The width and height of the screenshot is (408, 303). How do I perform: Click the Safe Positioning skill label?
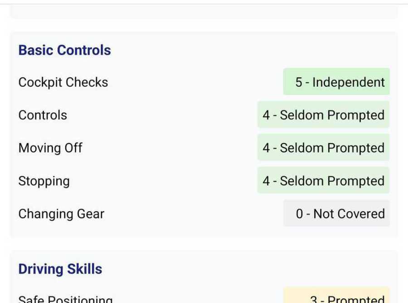tap(65, 298)
